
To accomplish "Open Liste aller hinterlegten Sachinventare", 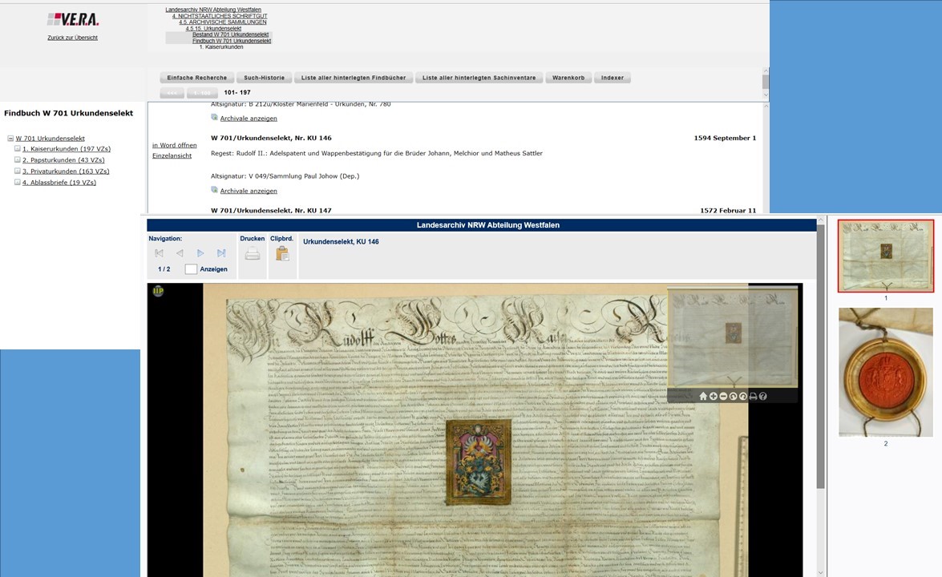I will 479,78.
